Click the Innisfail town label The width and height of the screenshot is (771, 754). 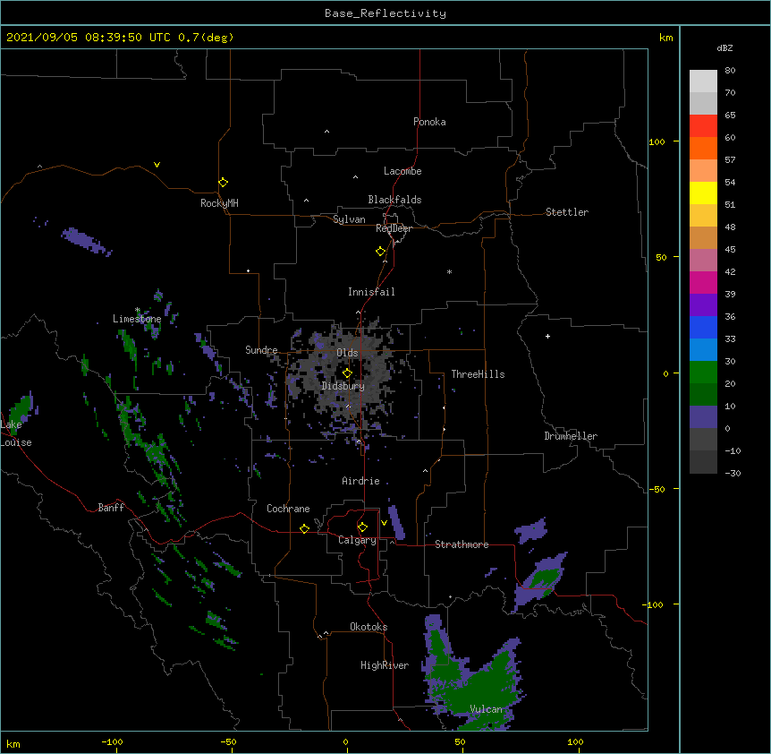(371, 292)
